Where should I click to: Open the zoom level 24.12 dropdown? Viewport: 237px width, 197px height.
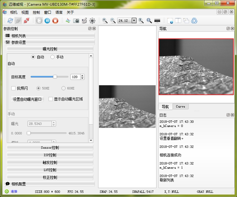tap(134, 21)
